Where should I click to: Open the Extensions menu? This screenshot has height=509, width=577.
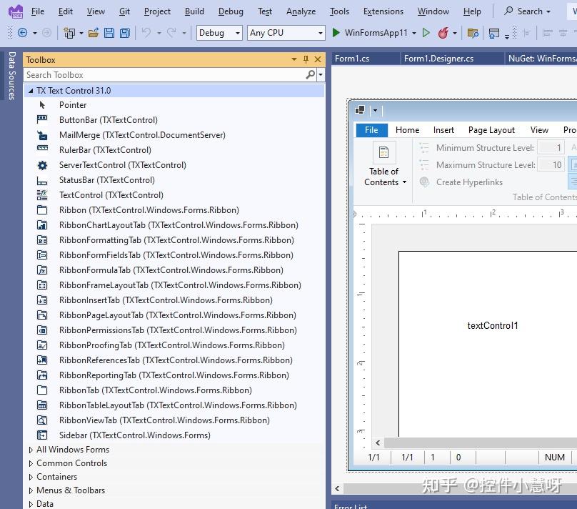383,11
